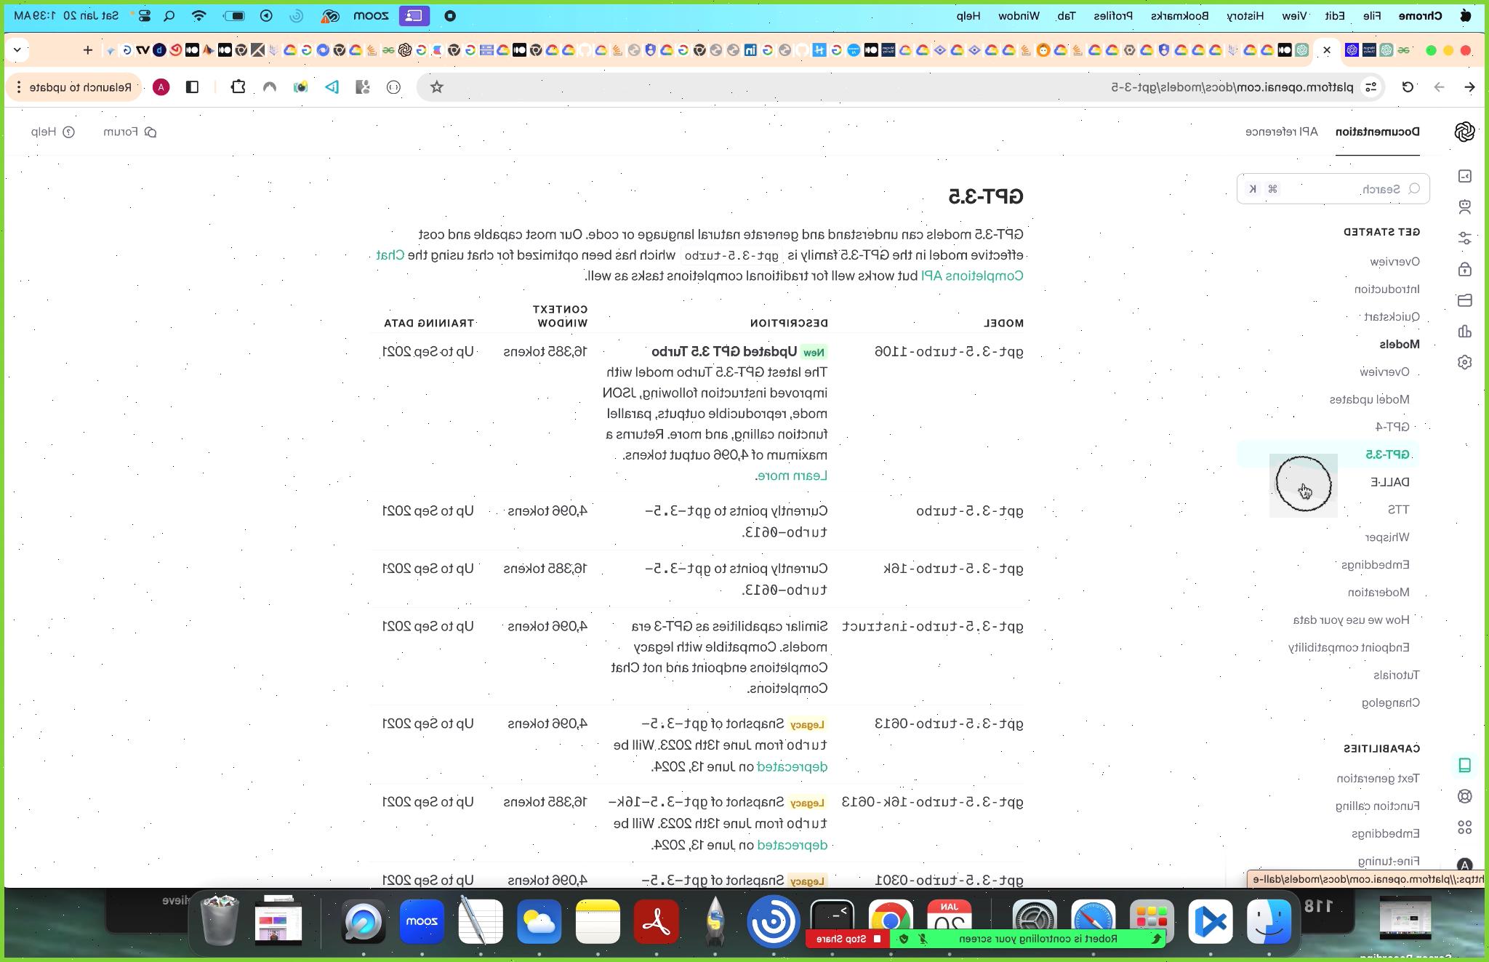This screenshot has height=962, width=1489.
Task: Open the Fine-tuning sliders icon in the sidebar
Action: (x=1464, y=239)
